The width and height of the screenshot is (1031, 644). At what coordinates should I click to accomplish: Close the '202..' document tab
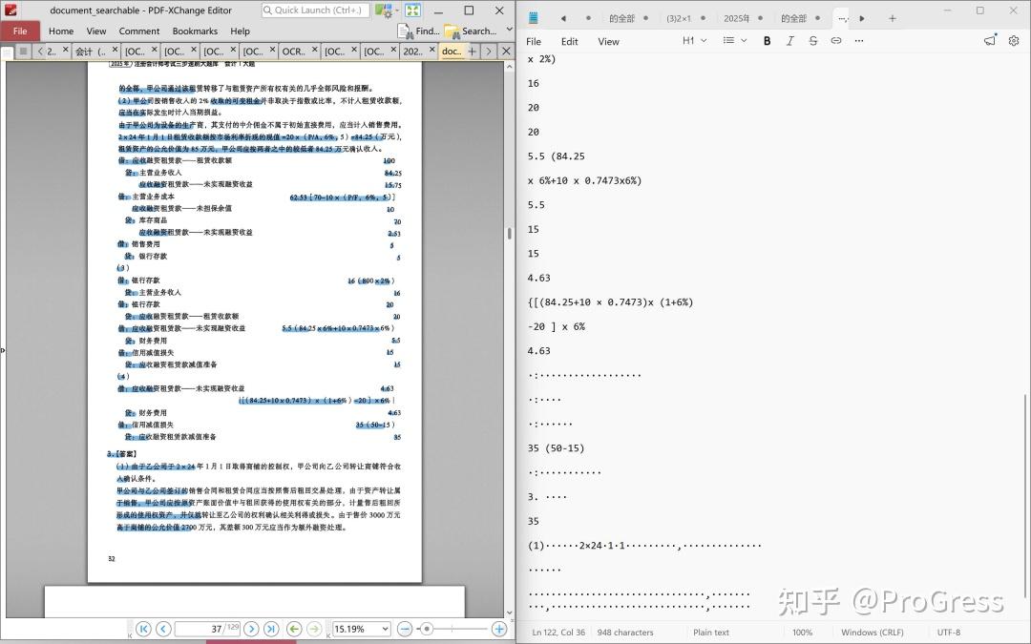tap(432, 50)
